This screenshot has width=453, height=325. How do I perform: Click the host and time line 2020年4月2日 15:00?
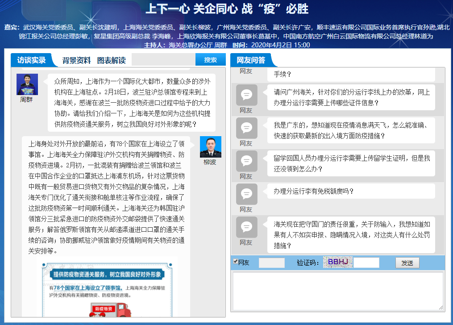[227, 45]
